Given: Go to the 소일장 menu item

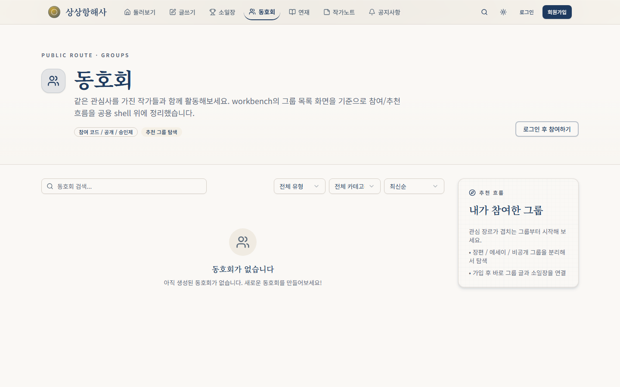Looking at the screenshot, I should (x=222, y=12).
